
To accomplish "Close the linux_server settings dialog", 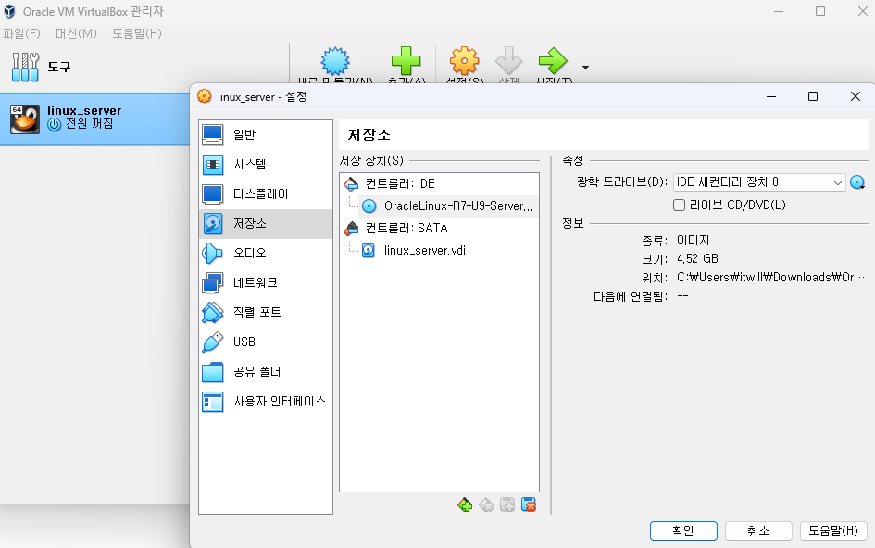I will (856, 96).
